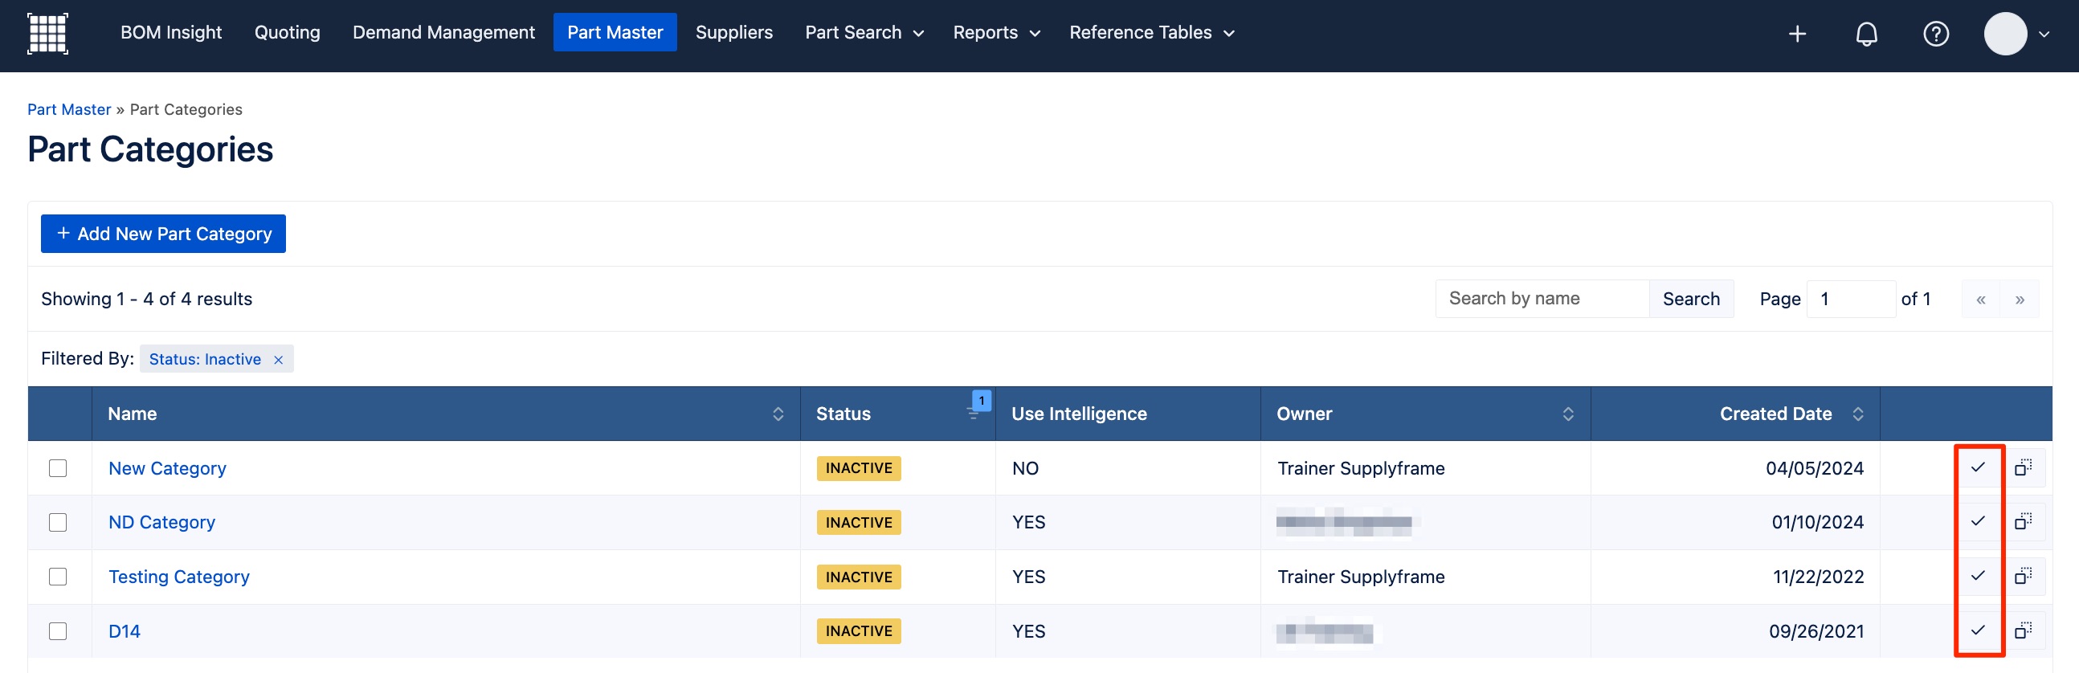
Task: Activate D14 with checkmark icon
Action: click(x=1977, y=630)
